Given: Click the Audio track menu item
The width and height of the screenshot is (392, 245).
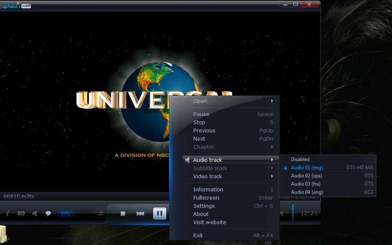Looking at the screenshot, I should pos(231,160).
